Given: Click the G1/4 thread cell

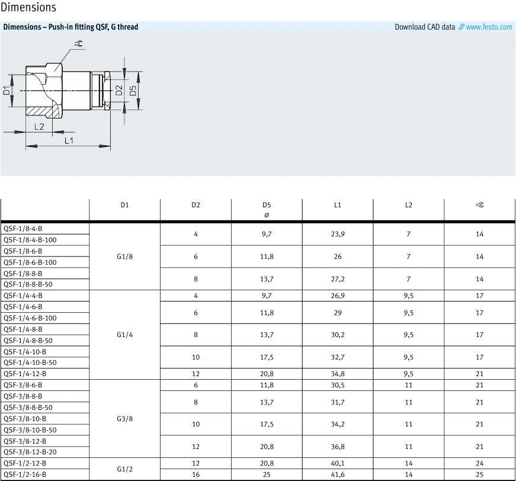Looking at the screenshot, I should pyautogui.click(x=125, y=335).
